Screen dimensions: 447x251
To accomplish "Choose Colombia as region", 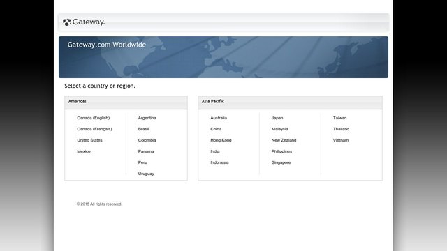I will [147, 140].
